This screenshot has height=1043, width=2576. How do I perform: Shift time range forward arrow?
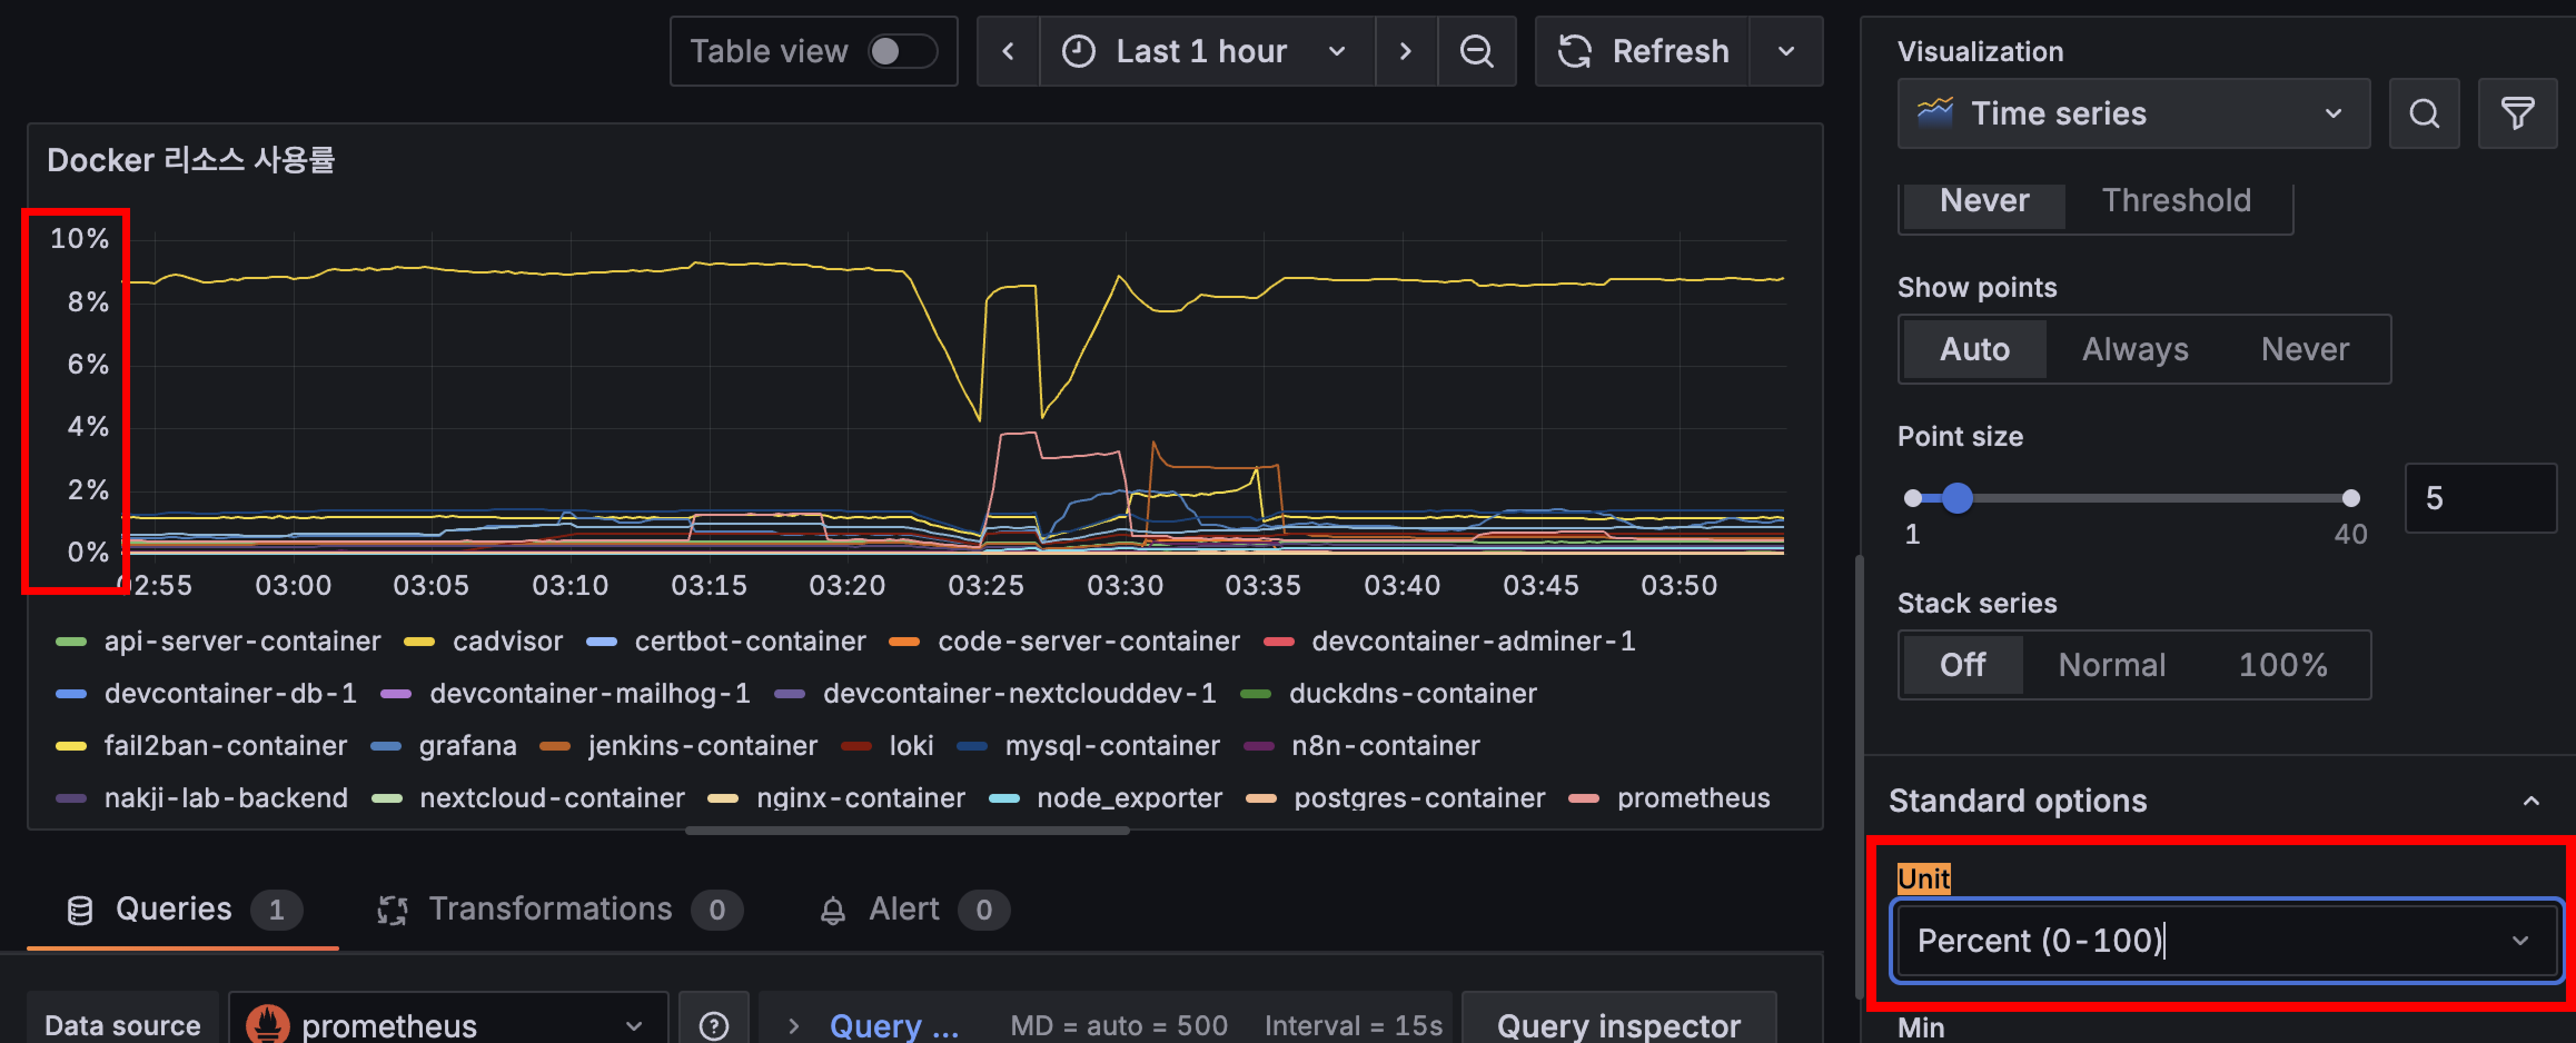tap(1405, 51)
